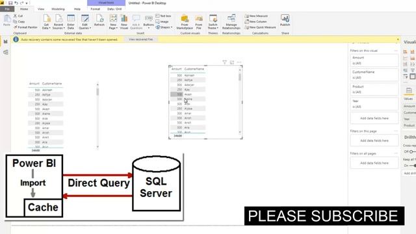Click the Cut button
416x234 pixels.
[18, 16]
